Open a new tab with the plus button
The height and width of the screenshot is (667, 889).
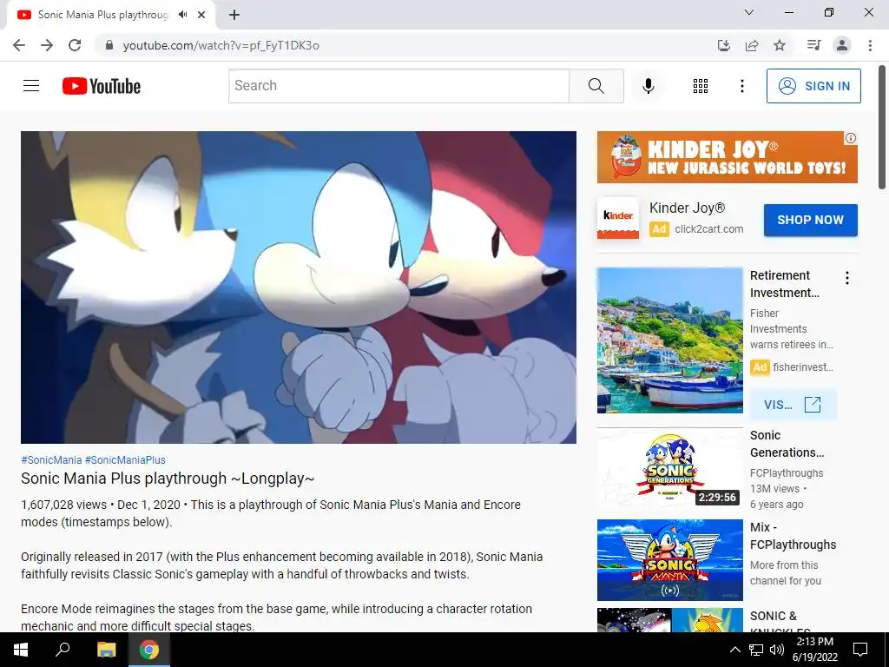point(234,16)
